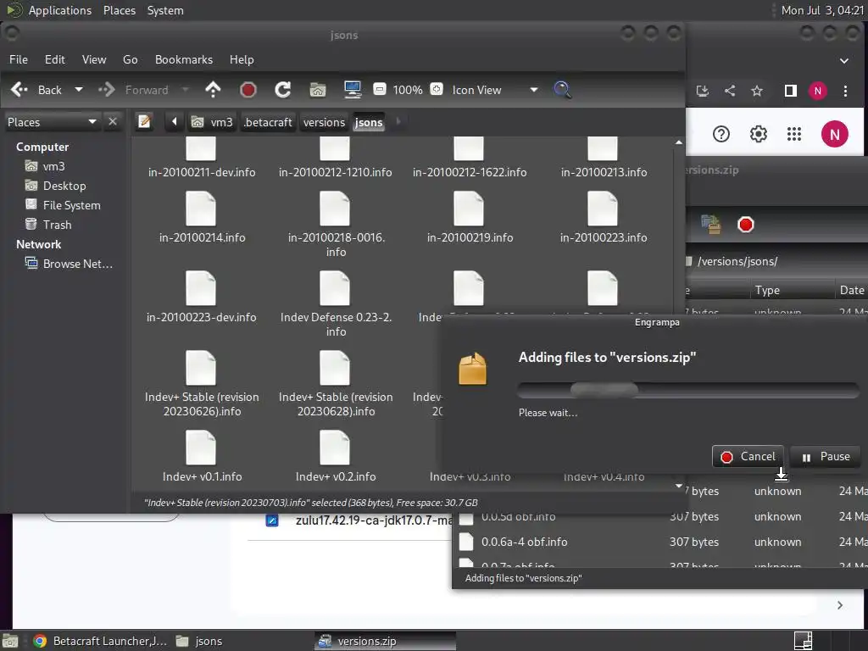This screenshot has width=868, height=651.
Task: Select File System in Places sidebar
Action: pyautogui.click(x=63, y=205)
